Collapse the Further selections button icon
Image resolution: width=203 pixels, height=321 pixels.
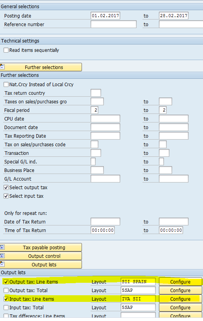pyautogui.click(x=2, y=67)
